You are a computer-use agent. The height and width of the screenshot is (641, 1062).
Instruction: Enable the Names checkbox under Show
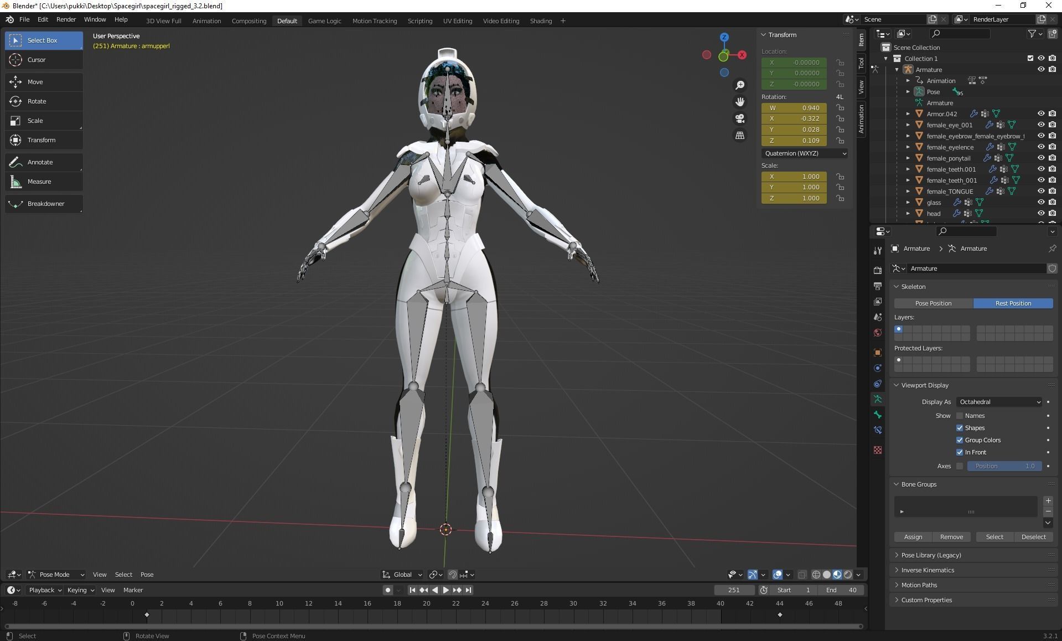[x=960, y=415]
